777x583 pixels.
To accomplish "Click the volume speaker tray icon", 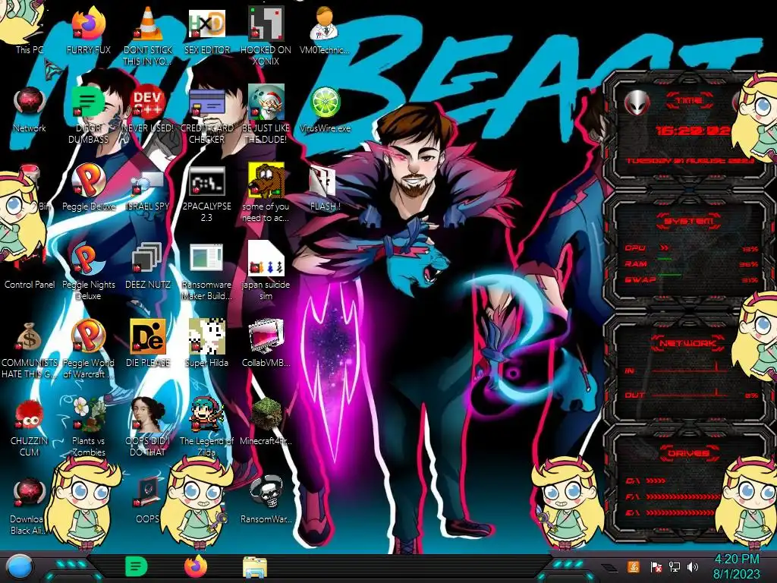I will tap(693, 567).
